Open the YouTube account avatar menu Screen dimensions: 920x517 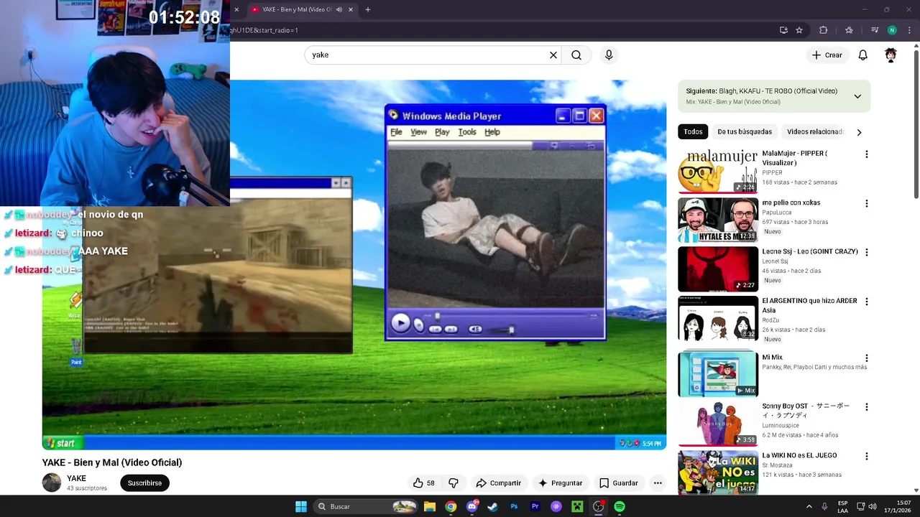pos(891,55)
